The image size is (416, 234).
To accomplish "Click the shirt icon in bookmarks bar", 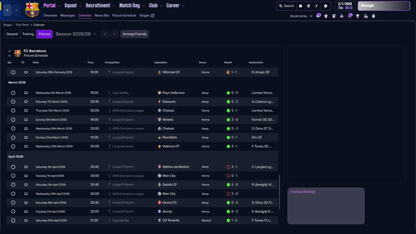I will [326, 16].
